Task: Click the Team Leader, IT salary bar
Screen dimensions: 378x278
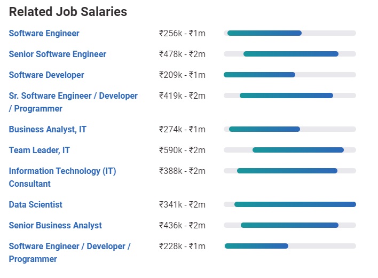Action: 298,150
